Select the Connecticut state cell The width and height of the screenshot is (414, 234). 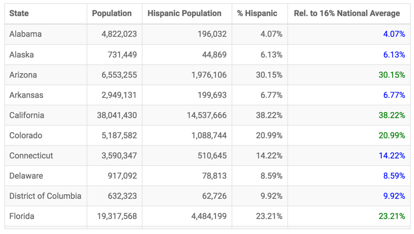(x=31, y=156)
